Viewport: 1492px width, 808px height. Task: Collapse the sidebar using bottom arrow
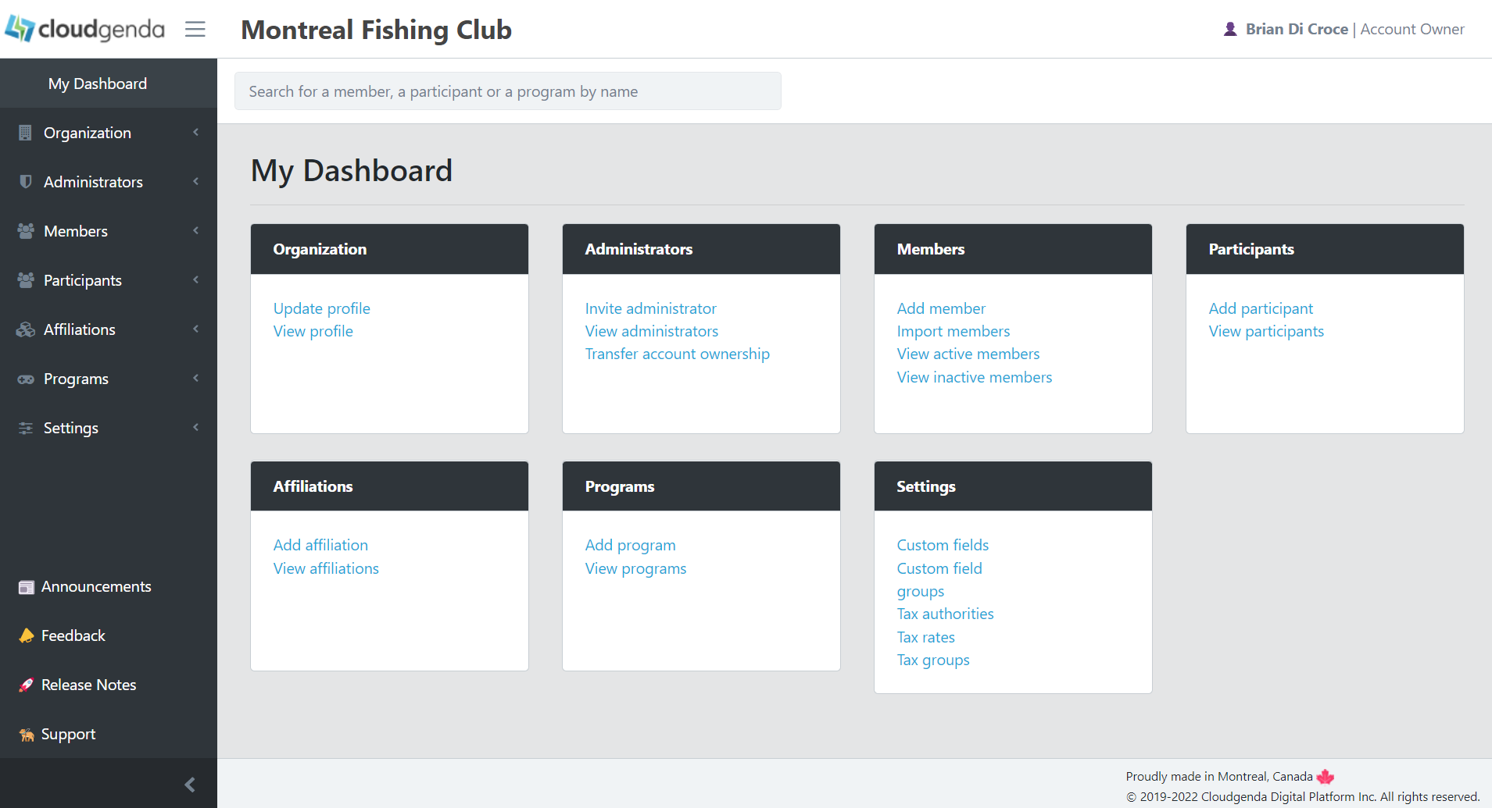tap(189, 784)
